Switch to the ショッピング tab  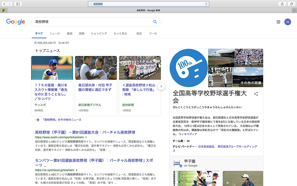click(99, 33)
